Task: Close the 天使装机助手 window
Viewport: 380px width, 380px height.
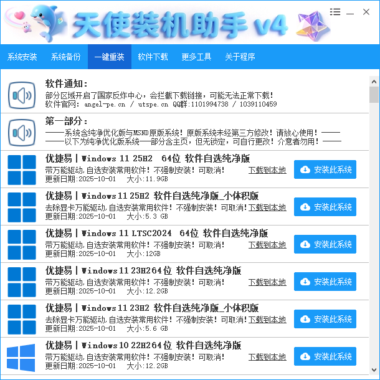Action: pos(366,12)
